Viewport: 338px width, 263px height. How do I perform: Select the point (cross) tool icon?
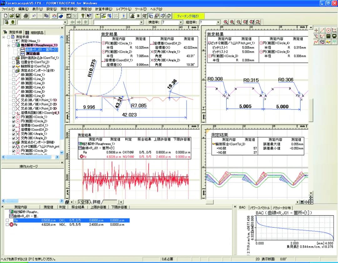coord(317,31)
